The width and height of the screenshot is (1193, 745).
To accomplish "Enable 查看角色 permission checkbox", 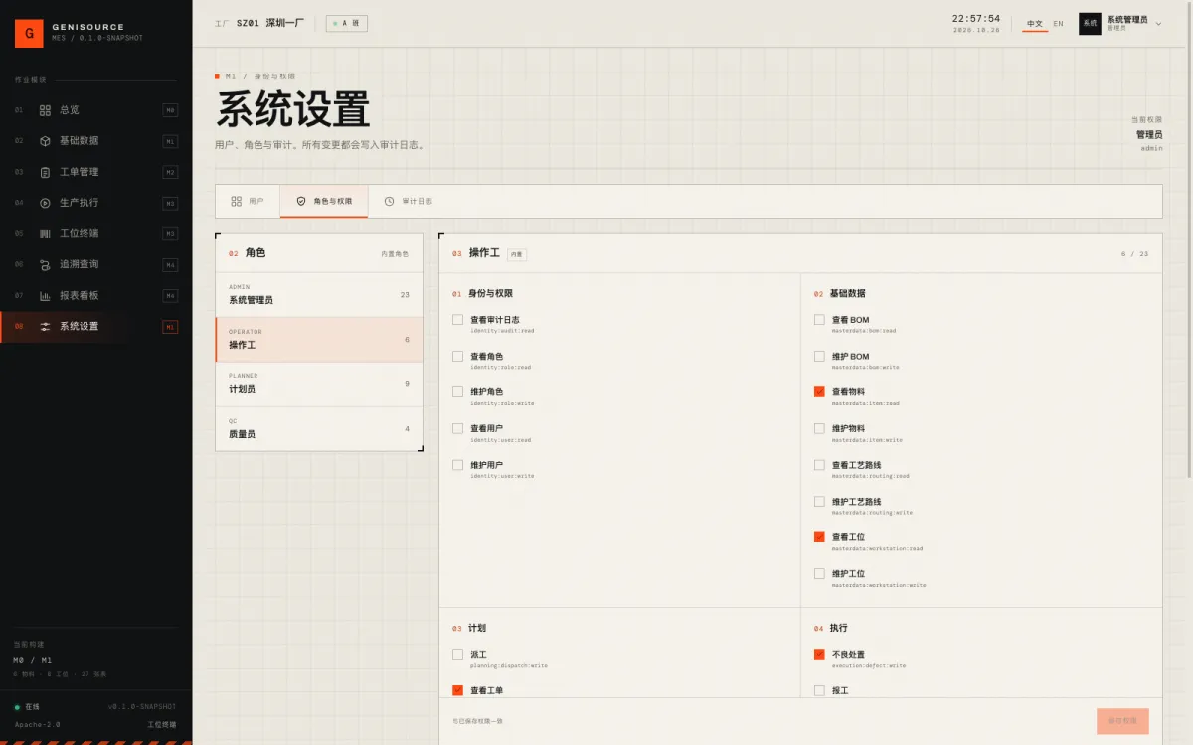I will (x=457, y=356).
